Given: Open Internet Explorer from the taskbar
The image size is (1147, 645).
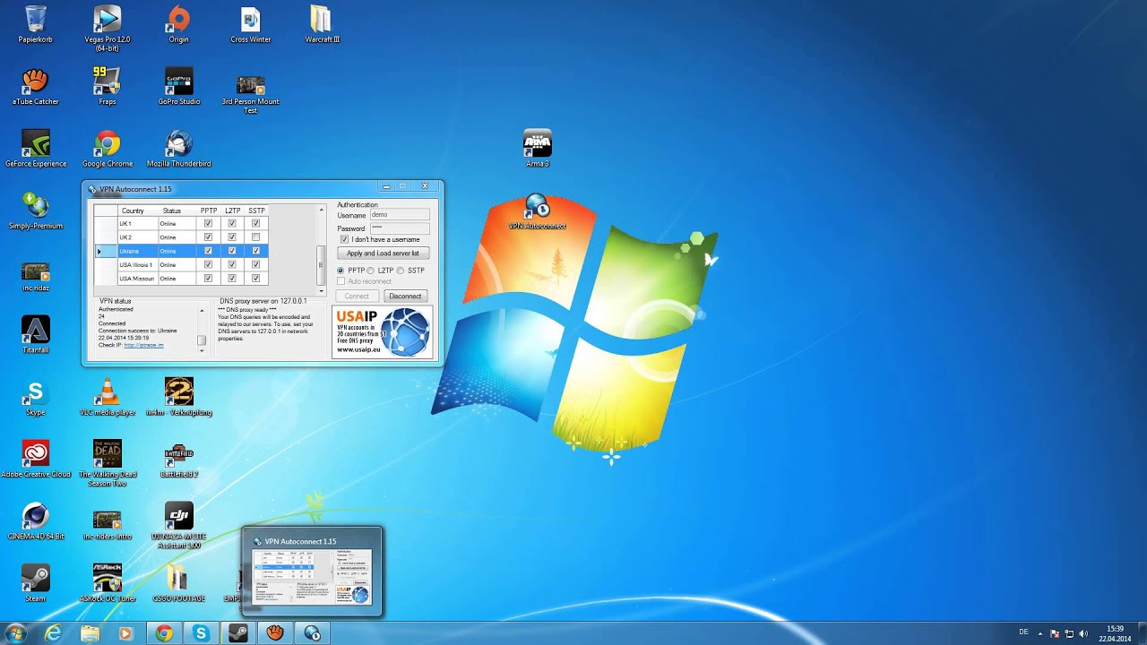Looking at the screenshot, I should pos(53,633).
